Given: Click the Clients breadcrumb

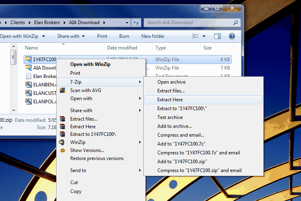Looking at the screenshot, I should (x=18, y=23).
